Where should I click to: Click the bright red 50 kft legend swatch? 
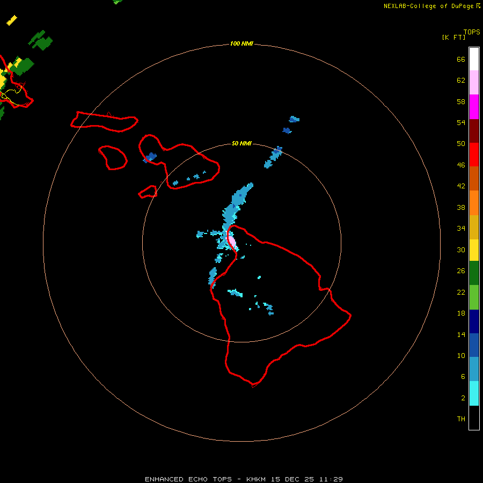[474, 155]
